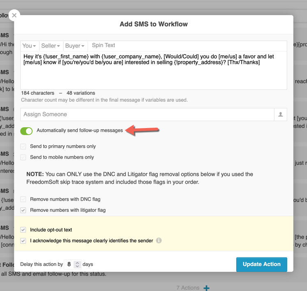307x291 pixels.
Task: Click the Spin Text option
Action: pyautogui.click(x=103, y=46)
